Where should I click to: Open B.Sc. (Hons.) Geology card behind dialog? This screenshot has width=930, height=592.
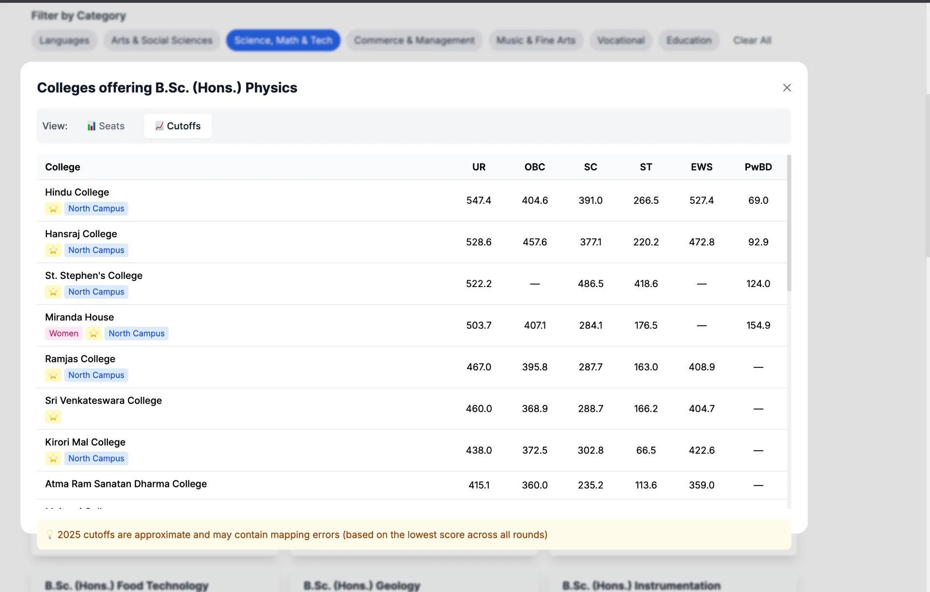[362, 586]
